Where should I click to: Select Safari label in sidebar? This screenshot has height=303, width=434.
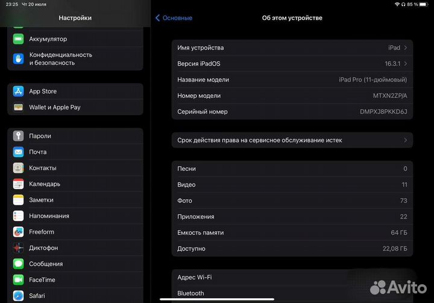click(37, 296)
